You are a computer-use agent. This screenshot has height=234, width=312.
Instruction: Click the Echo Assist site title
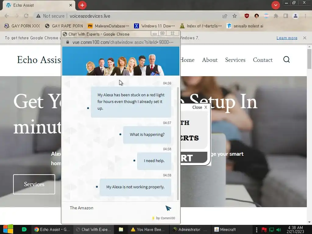[39, 60]
